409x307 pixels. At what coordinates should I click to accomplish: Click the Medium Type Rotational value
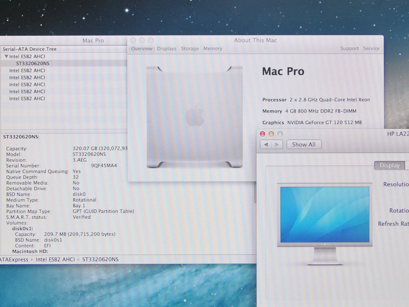(x=84, y=200)
